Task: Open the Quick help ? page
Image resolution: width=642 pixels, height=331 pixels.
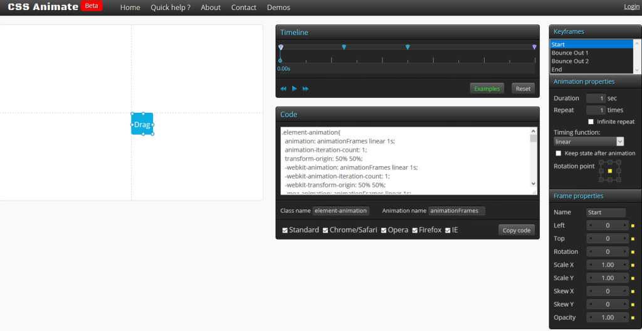Action: (x=171, y=8)
